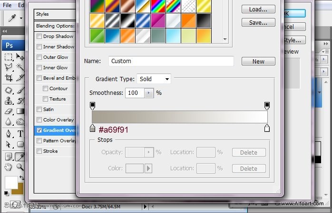The height and width of the screenshot is (213, 332).
Task: Select the left opacity stop
Action: 93,106
